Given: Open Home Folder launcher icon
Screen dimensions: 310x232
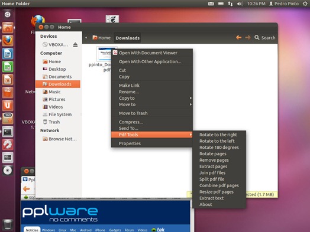Looking at the screenshot, I should (x=8, y=28).
